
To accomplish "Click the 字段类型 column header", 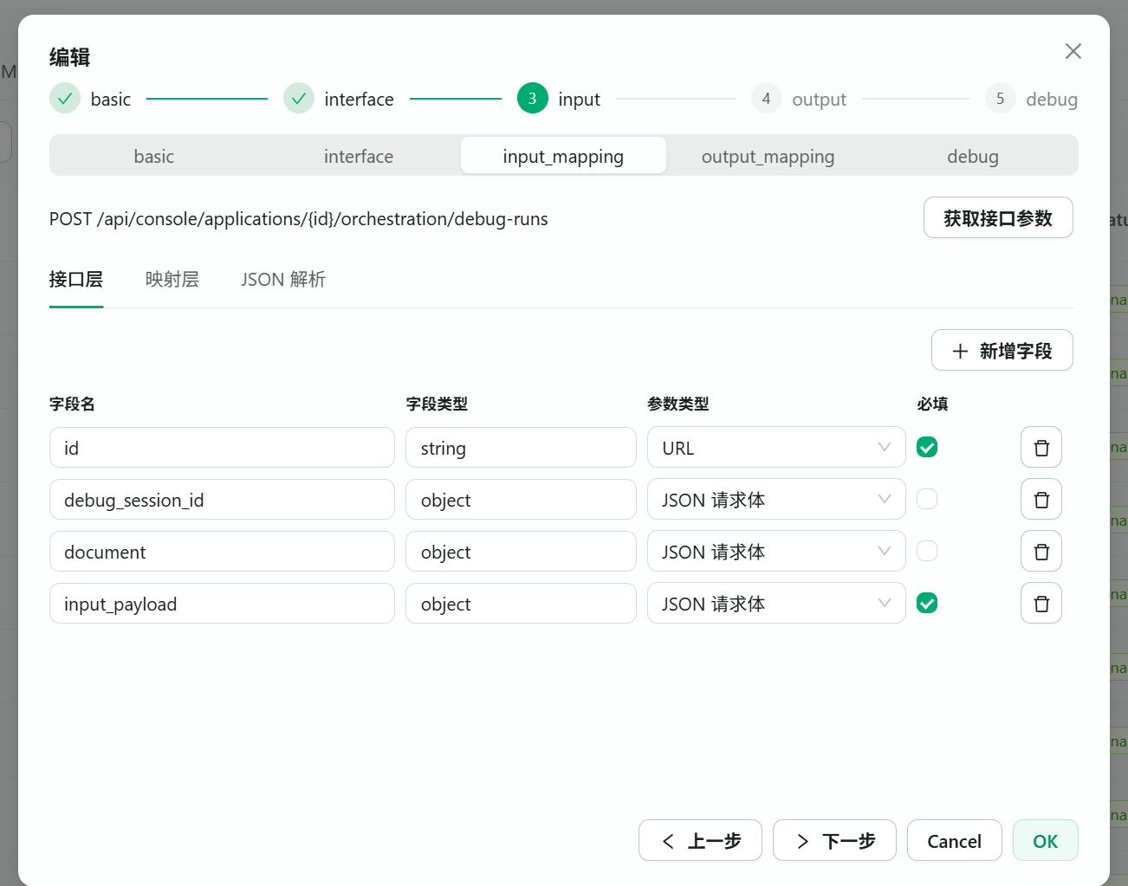I will click(437, 404).
